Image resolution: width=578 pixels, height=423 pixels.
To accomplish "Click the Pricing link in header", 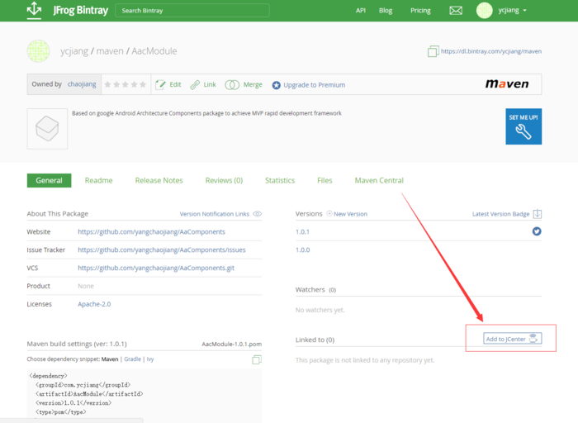I will pos(420,10).
